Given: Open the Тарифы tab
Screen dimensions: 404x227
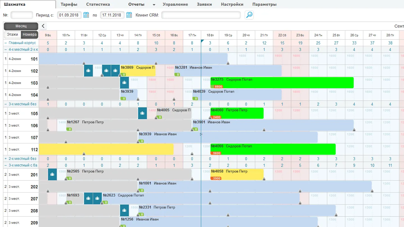Looking at the screenshot, I should click(69, 5).
